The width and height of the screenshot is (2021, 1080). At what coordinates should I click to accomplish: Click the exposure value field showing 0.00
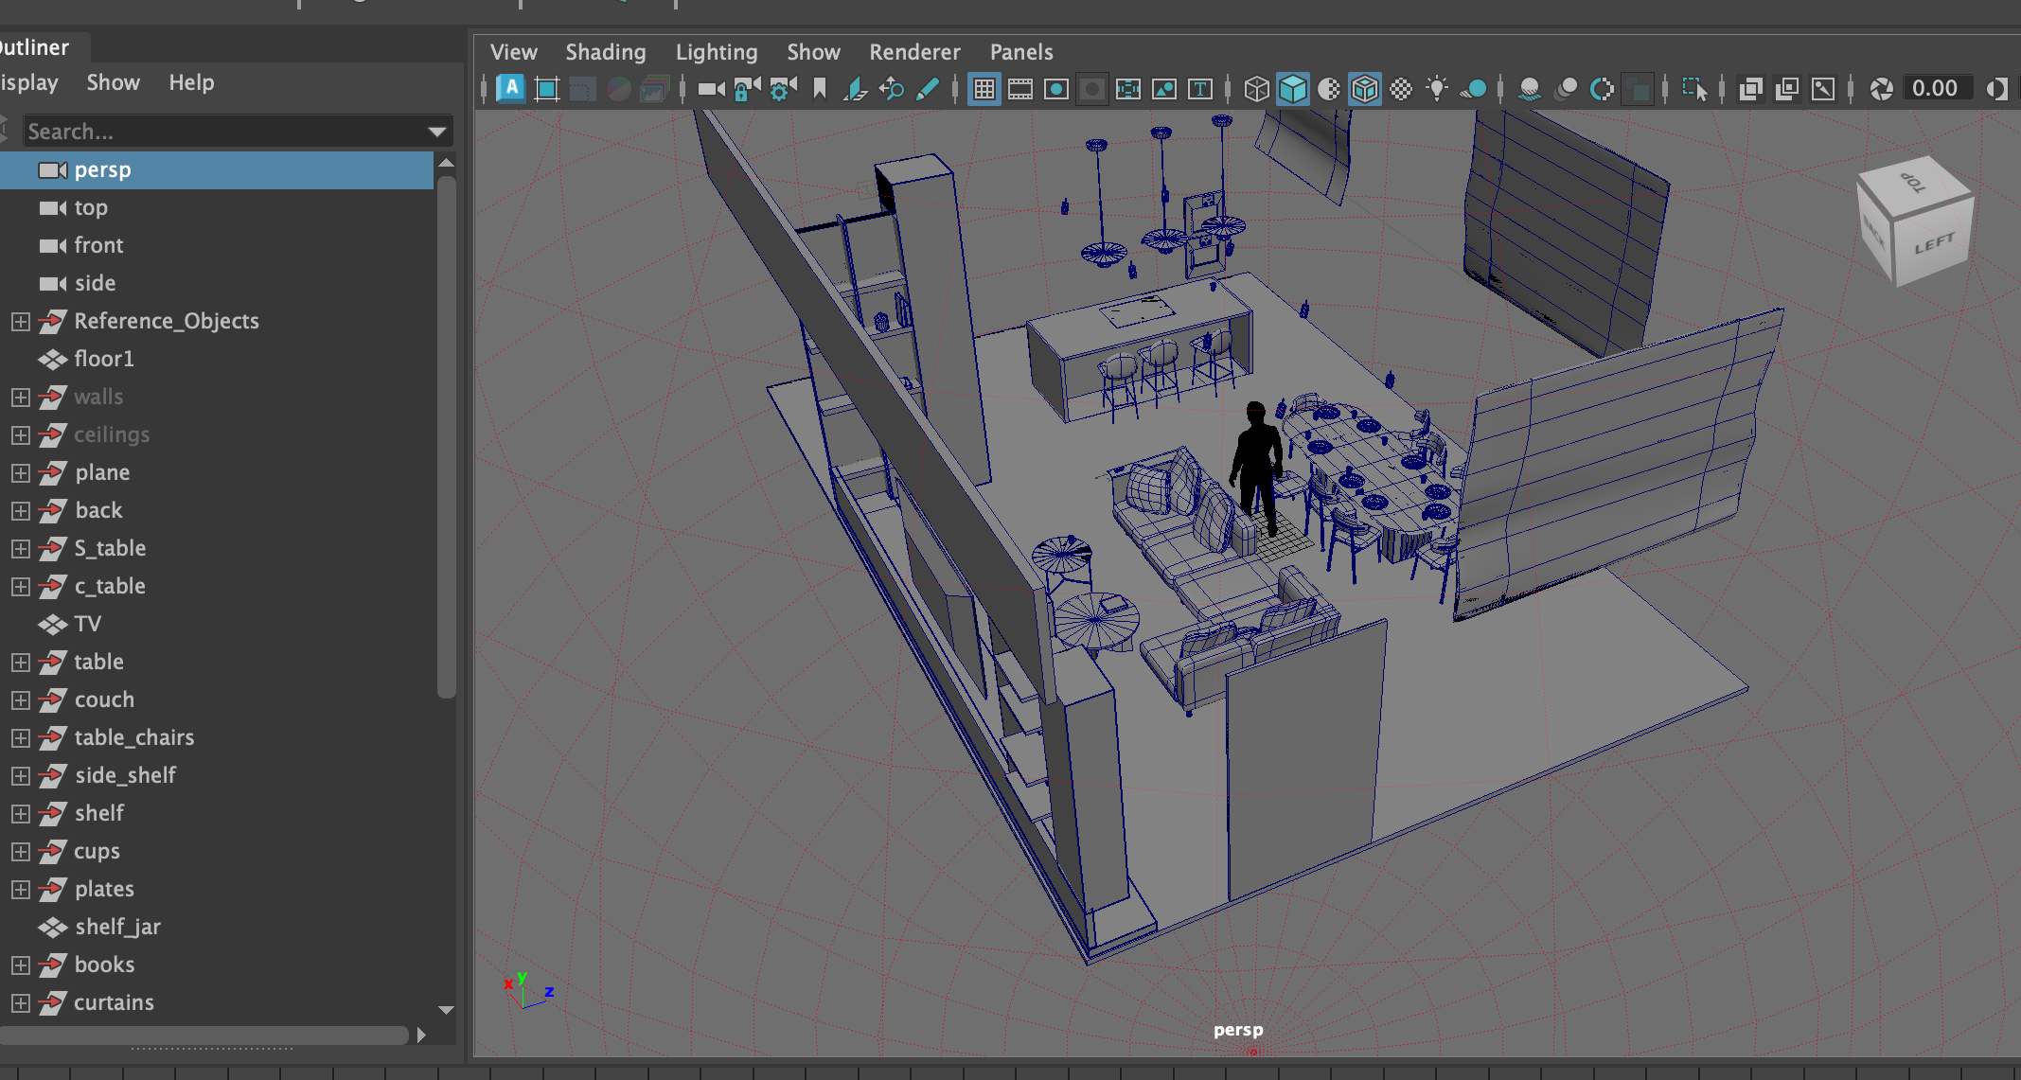1938,88
